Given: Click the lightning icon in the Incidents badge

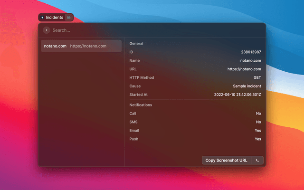Looking at the screenshot, I should [x=43, y=18].
